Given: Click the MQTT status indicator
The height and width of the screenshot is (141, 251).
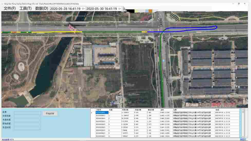Looking at the screenshot, I should [243, 139].
